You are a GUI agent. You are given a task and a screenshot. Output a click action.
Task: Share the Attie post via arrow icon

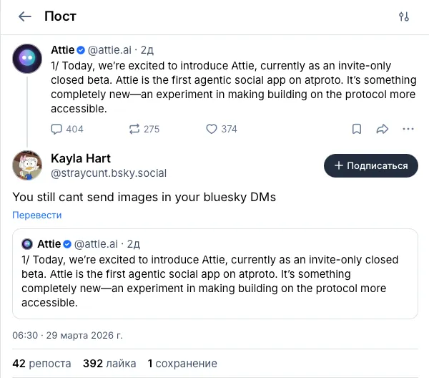pos(382,129)
